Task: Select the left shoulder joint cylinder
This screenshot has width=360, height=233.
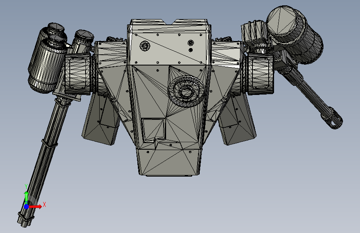Action: 78,74
